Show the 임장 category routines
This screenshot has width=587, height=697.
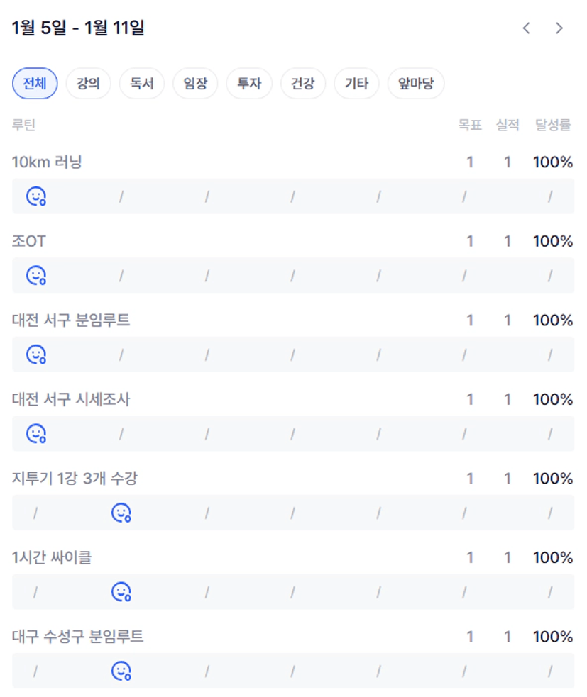(195, 84)
